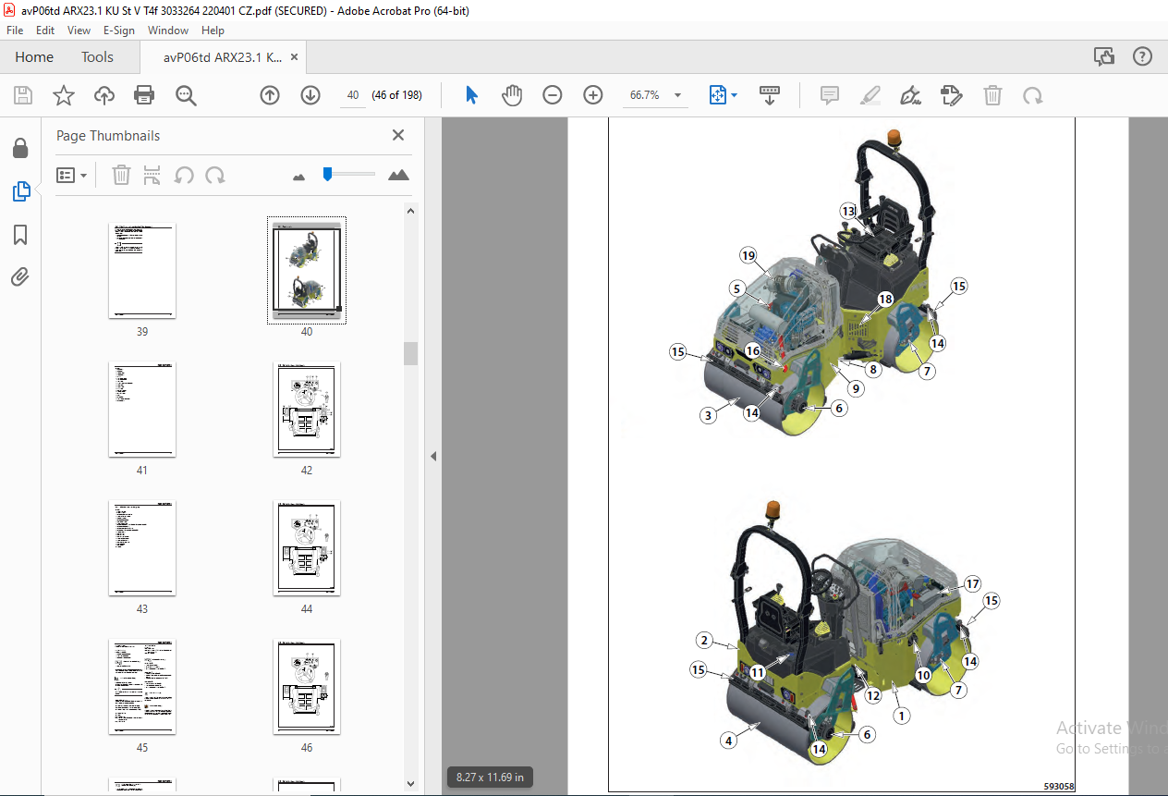Screen dimensions: 1168x796
Task: Open the Attachments paperclip panel icon
Action: click(x=20, y=276)
